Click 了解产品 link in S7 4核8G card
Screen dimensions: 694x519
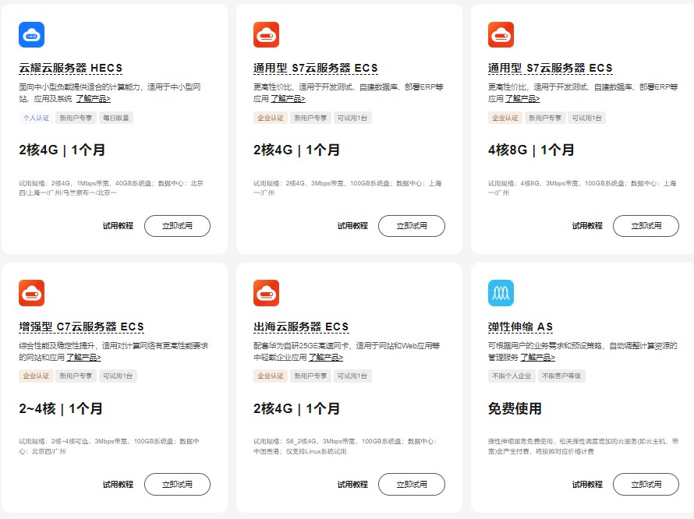pyautogui.click(x=522, y=99)
